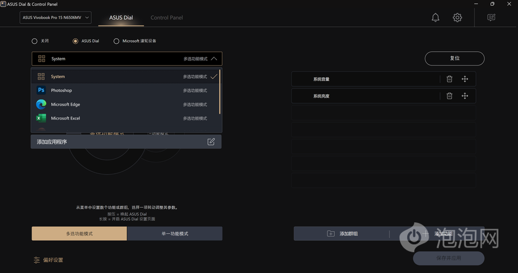Viewport: 518px width, 273px height.
Task: Select the Microsoft 滚轮设备 radio option
Action: (x=116, y=41)
